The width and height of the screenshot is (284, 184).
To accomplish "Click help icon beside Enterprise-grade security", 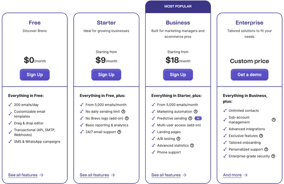I will [x=273, y=156].
